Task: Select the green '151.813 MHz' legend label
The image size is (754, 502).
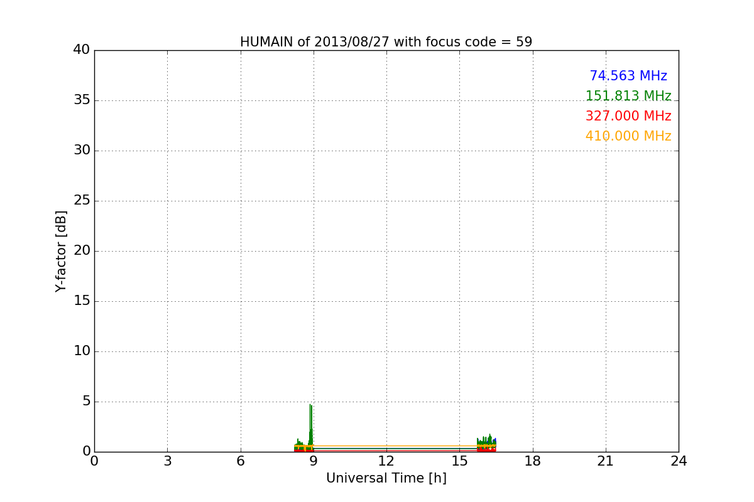Action: coord(628,96)
